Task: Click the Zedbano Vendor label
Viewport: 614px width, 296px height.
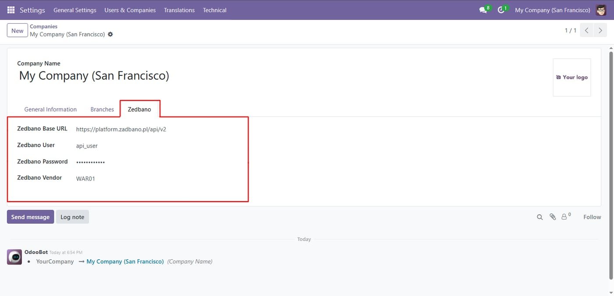Action: click(x=39, y=177)
